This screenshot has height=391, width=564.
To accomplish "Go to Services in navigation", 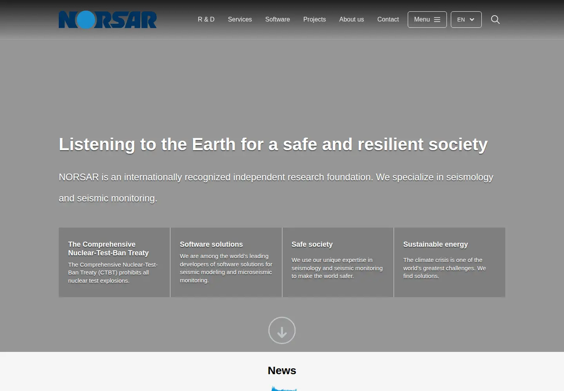I will 240,20.
